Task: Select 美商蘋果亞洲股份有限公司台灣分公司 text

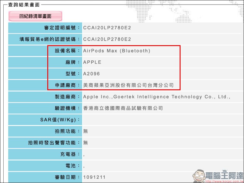Action: pyautogui.click(x=128, y=85)
